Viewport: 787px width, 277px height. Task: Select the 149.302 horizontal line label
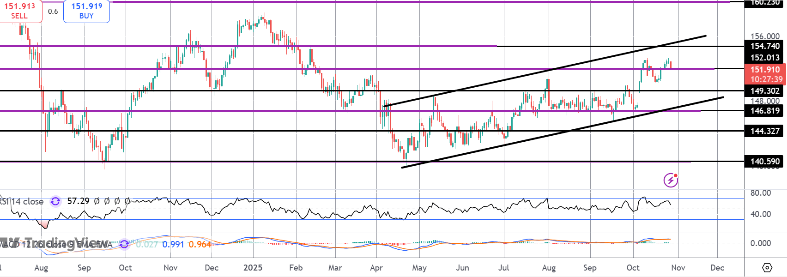(765, 91)
